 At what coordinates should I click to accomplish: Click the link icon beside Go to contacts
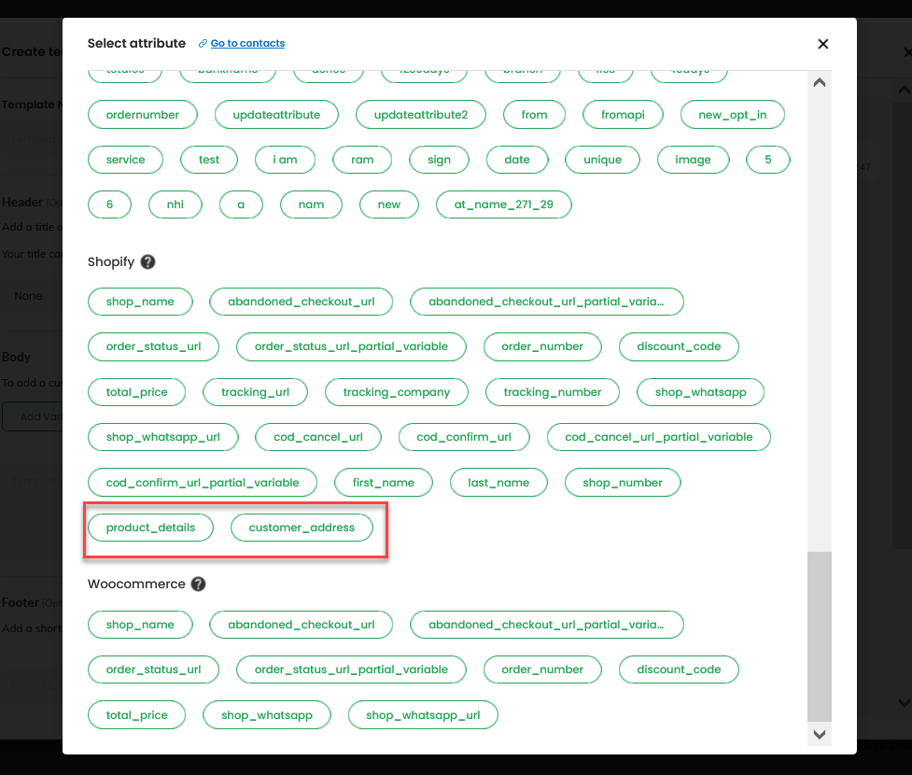(x=203, y=44)
